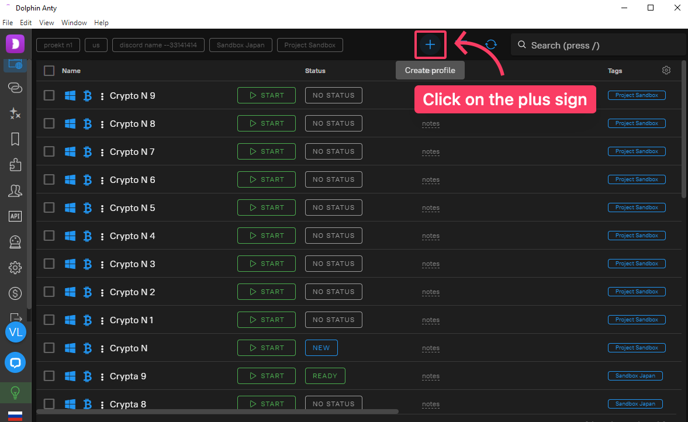Start the Crypta 9 profile
The width and height of the screenshot is (688, 422).
click(267, 376)
